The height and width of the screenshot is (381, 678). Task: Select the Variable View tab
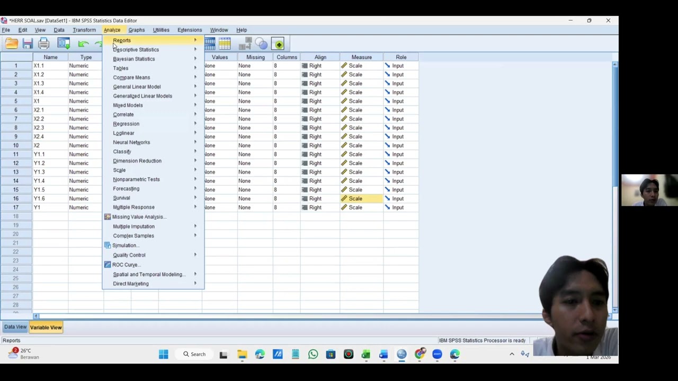46,328
